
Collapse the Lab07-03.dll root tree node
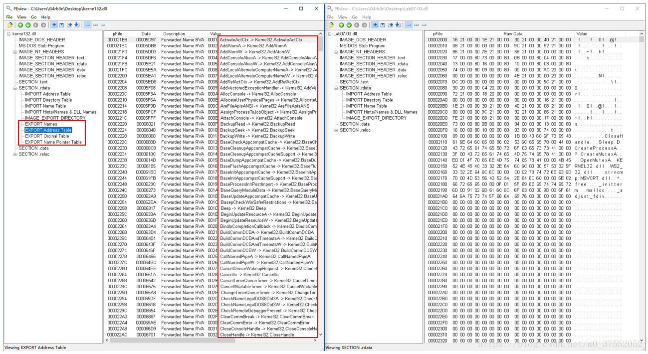(x=330, y=34)
